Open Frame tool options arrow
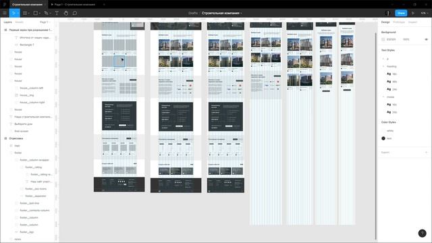The image size is (432, 243). coord(28,13)
